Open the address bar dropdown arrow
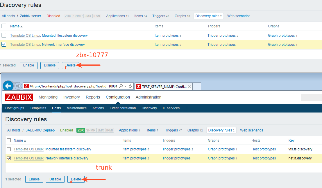This screenshot has width=322, height=188. 126,86
